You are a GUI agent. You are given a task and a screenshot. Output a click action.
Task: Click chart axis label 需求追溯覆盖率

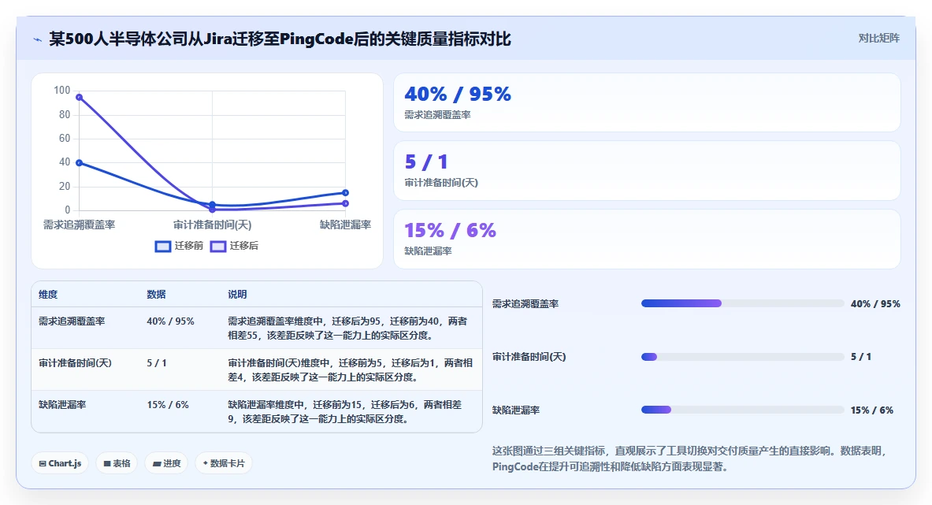[79, 225]
